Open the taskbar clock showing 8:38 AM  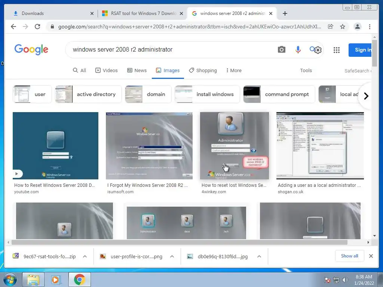[364, 280]
